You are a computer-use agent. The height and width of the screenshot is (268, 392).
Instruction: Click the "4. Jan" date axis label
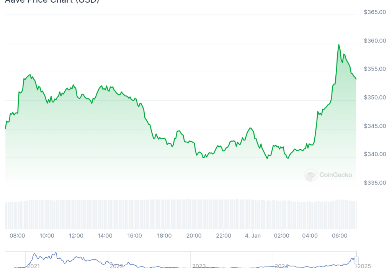click(252, 236)
